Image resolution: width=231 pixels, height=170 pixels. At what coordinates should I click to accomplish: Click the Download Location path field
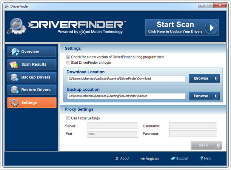(x=126, y=79)
